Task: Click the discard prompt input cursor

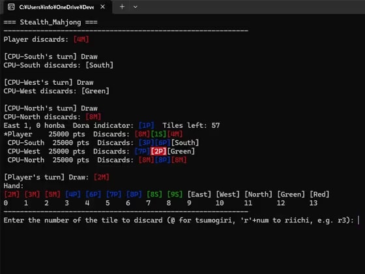Action: [358, 221]
